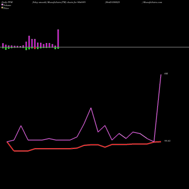This screenshot has width=189, height=189.
Task: Click the highest peak of the magenta volume line
Action: coord(161,75)
